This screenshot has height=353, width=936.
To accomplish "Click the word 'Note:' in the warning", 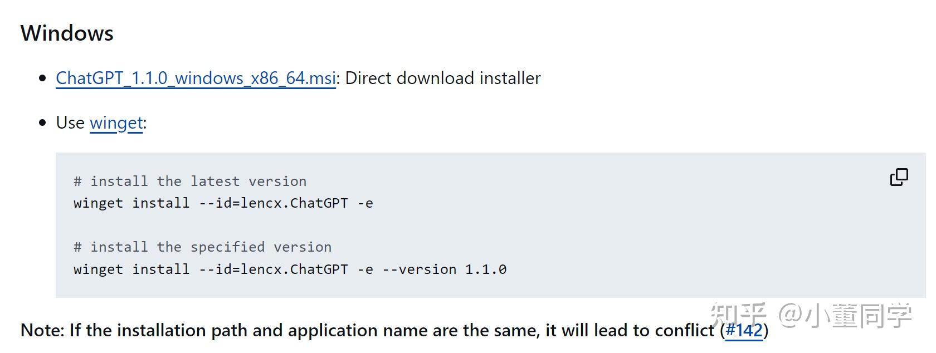I will pos(42,330).
